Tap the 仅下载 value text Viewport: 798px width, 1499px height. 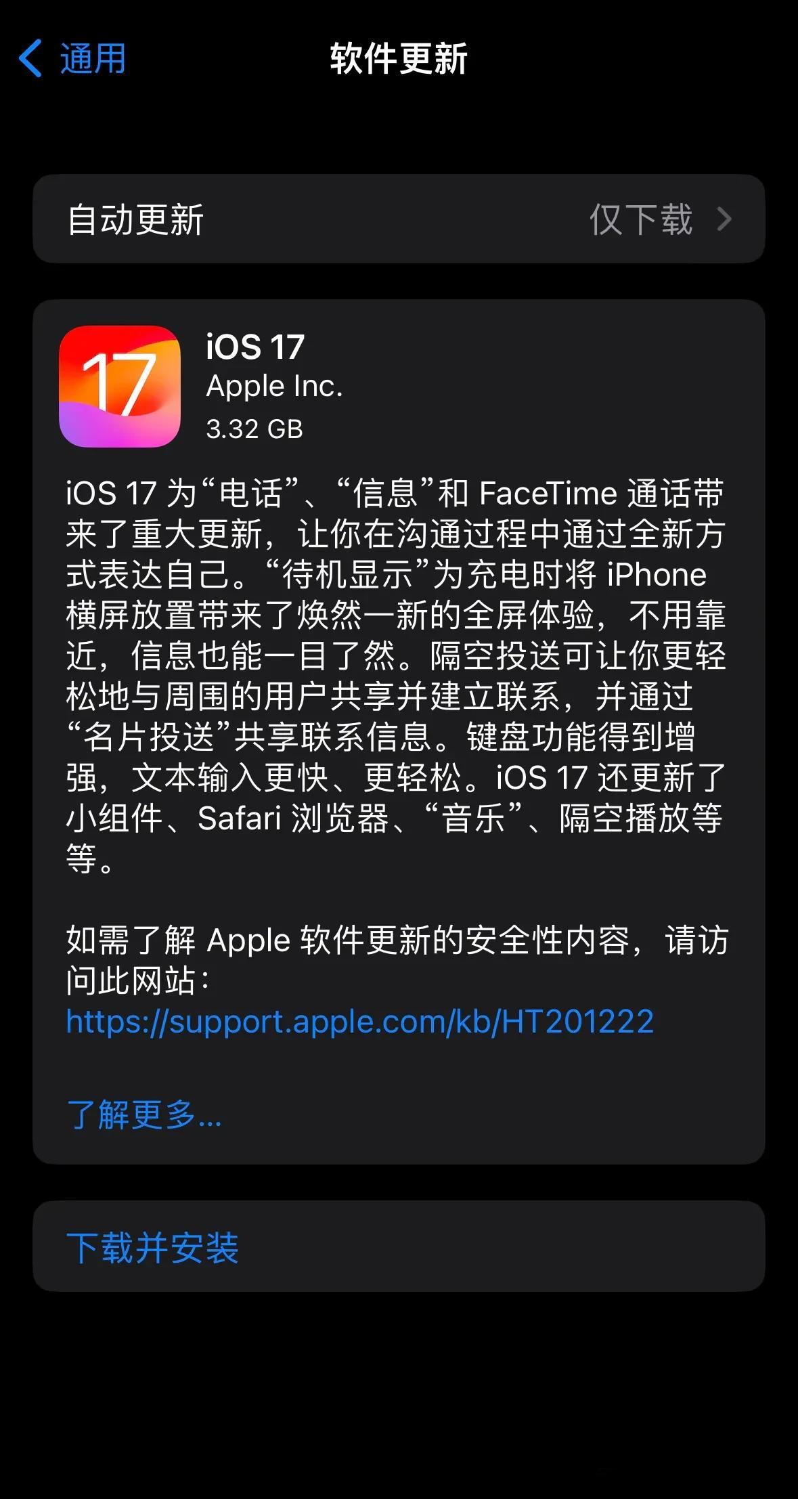click(641, 219)
